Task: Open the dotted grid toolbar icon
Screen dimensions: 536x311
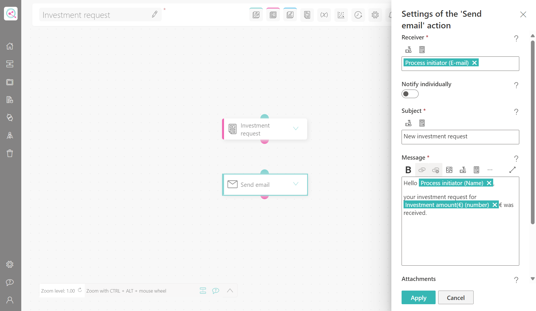Action: click(x=341, y=15)
